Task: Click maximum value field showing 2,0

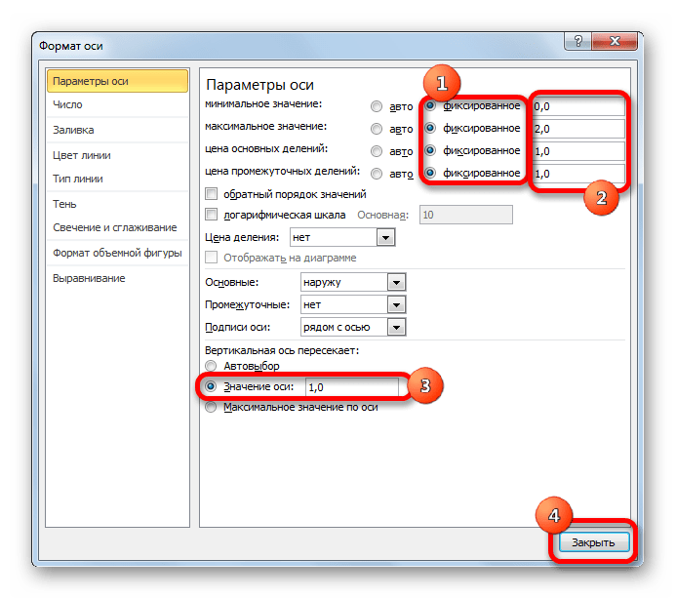Action: (x=578, y=129)
